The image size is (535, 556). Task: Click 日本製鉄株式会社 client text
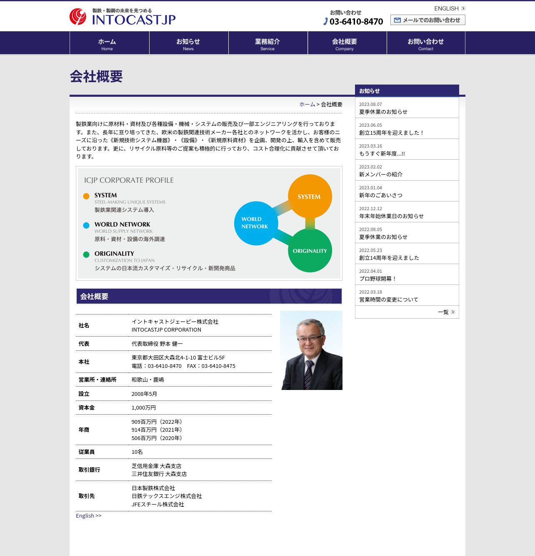(153, 488)
